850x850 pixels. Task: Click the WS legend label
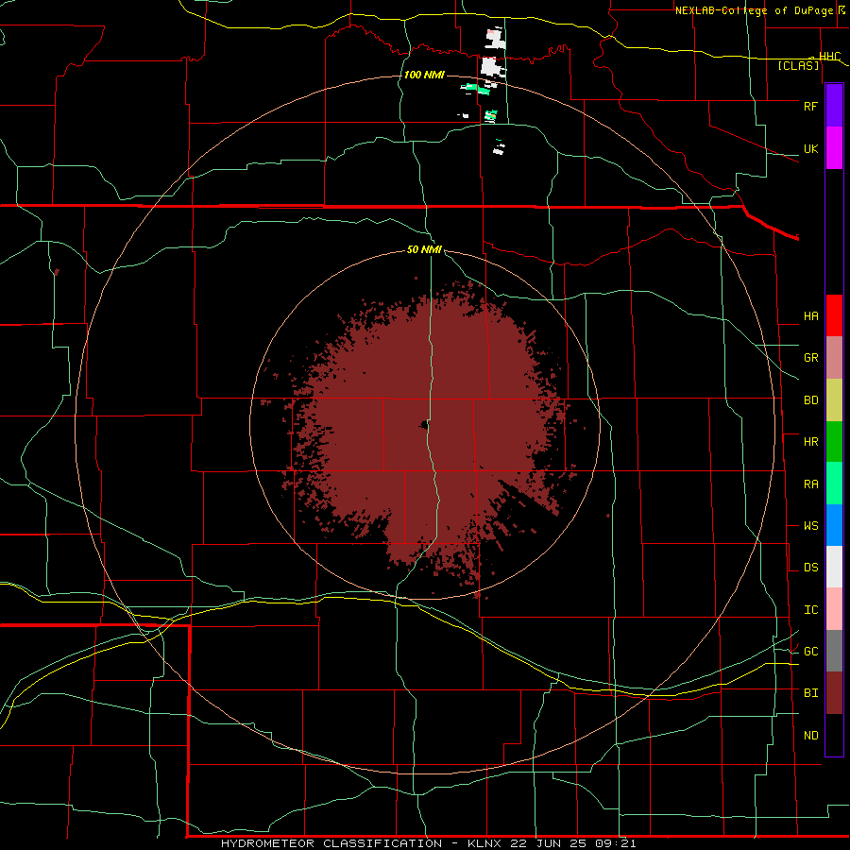pos(810,526)
